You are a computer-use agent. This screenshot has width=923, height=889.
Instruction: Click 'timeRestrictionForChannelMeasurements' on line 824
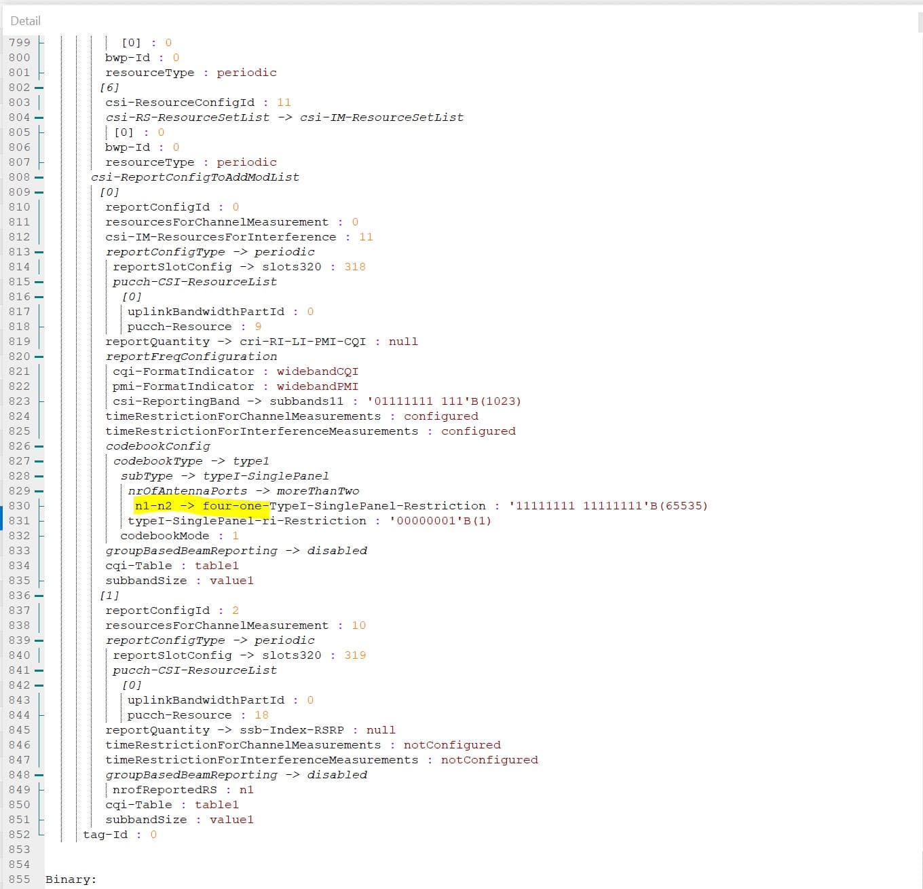click(x=243, y=416)
